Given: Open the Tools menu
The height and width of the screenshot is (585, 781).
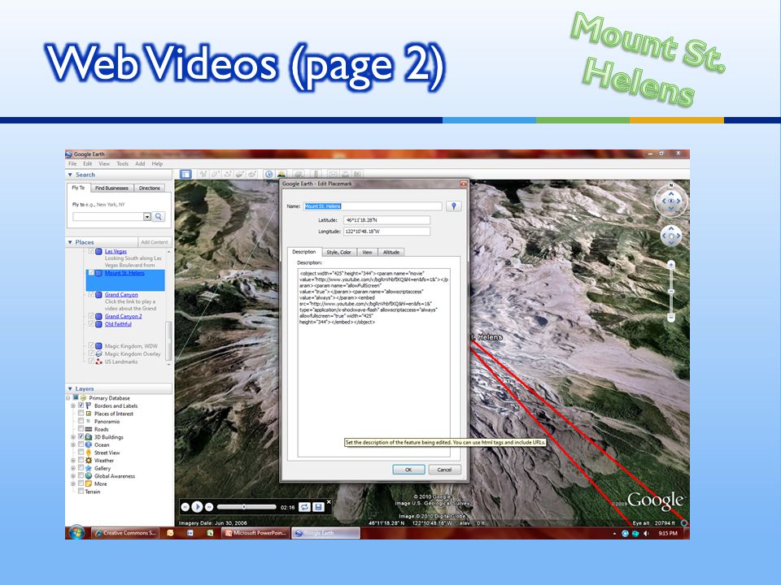Looking at the screenshot, I should pos(123,163).
